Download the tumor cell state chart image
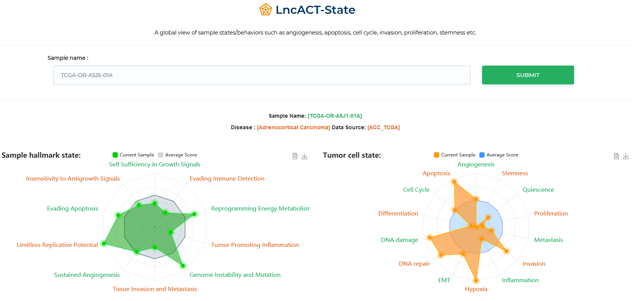 tap(626, 156)
